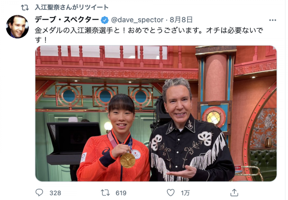Click the gold medal in the photo
This screenshot has width=288, height=200.
pos(128,160)
